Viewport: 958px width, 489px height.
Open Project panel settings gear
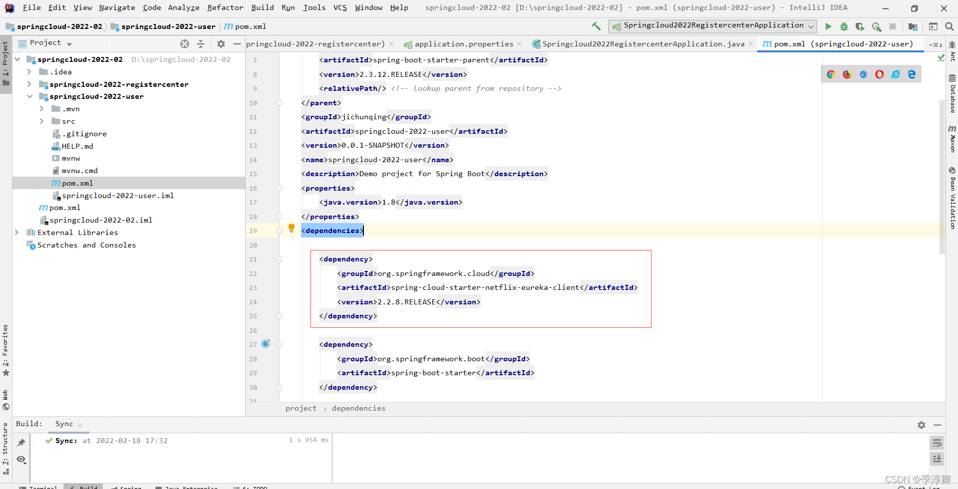[x=221, y=44]
